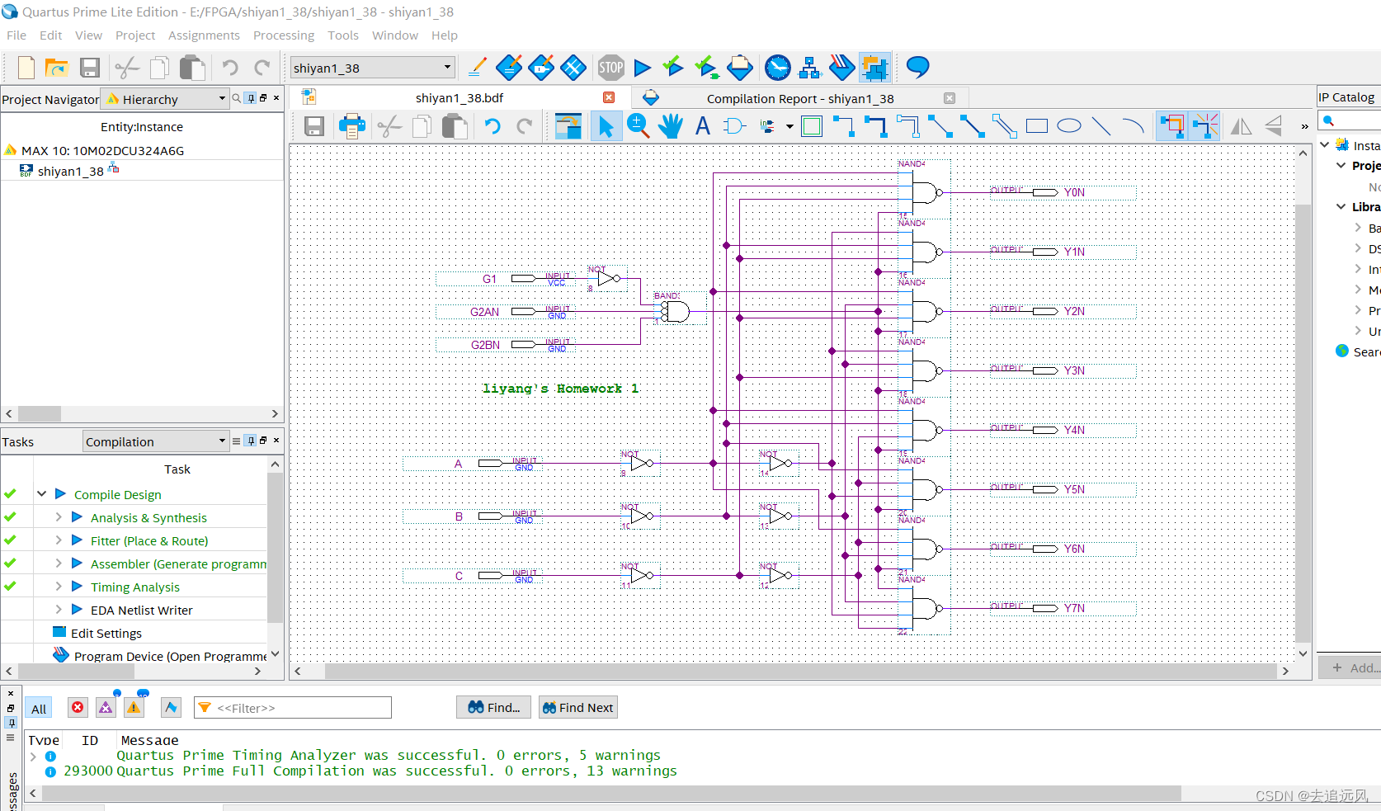Image resolution: width=1381 pixels, height=811 pixels.
Task: Expand the Analysis & Synthesis task
Action: 59,517
